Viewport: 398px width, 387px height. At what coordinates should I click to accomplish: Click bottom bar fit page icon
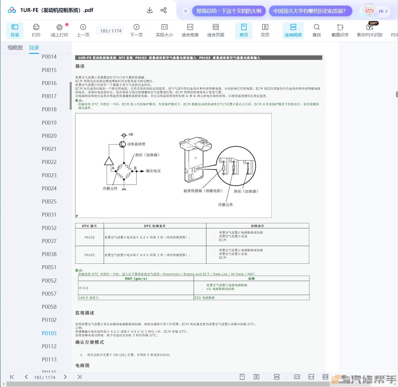click(325, 377)
